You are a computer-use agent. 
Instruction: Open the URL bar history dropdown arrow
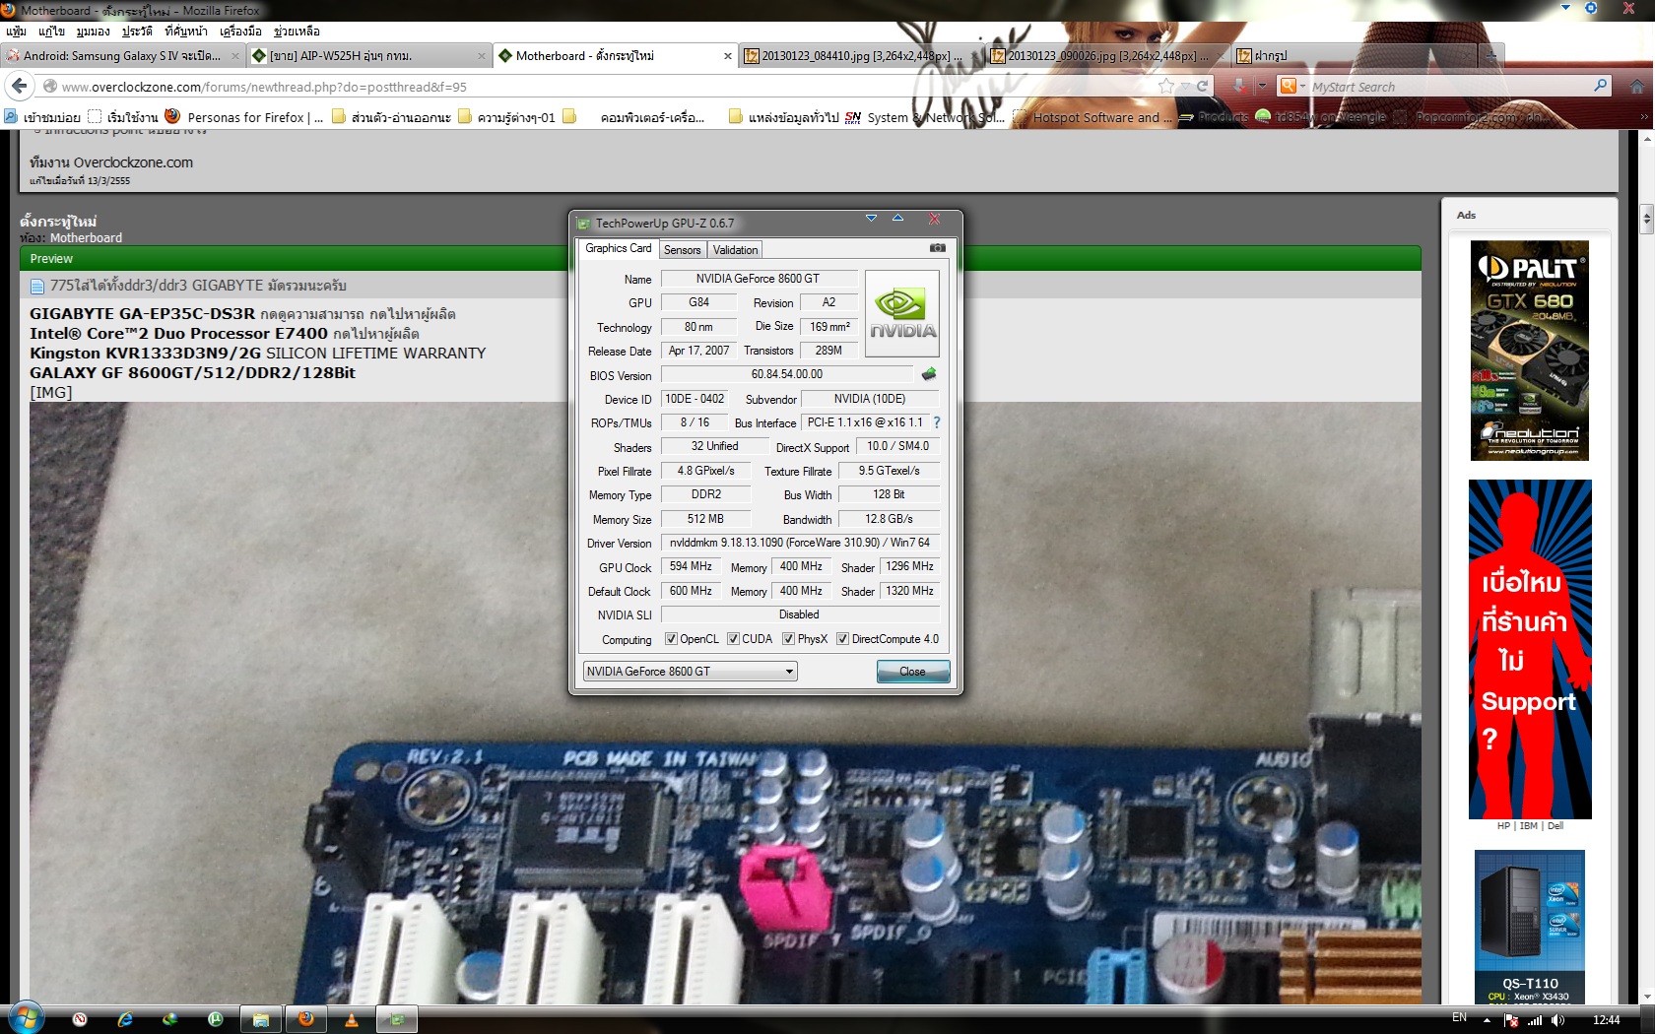[1186, 87]
